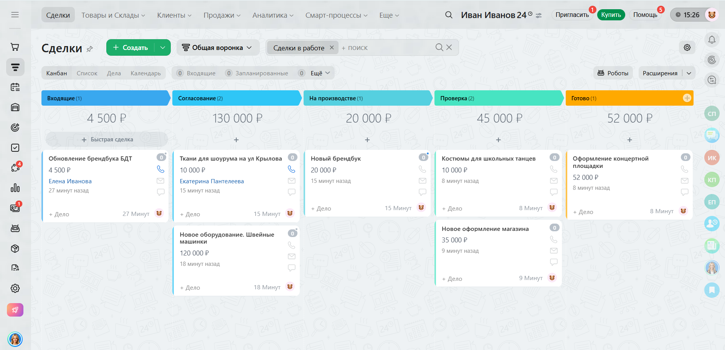Image resolution: width=725 pixels, height=350 pixels.
Task: Remove the Сделки в работе filter chip
Action: (x=332, y=48)
